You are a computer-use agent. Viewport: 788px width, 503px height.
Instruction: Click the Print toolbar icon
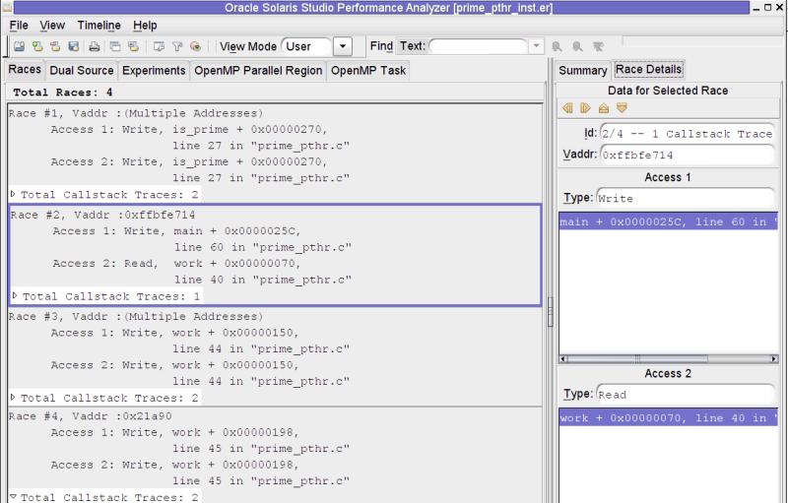[x=94, y=46]
